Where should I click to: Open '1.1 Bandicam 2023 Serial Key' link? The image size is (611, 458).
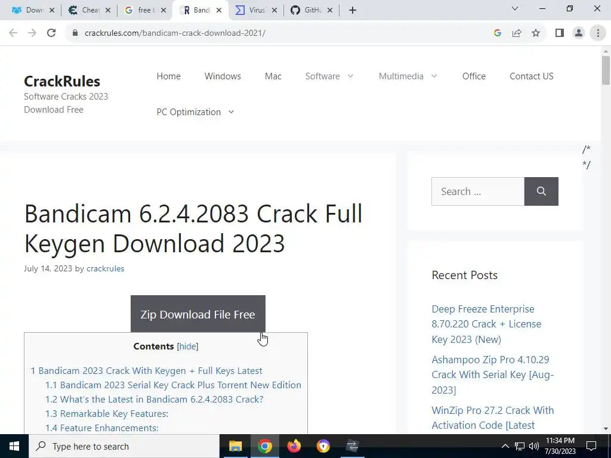click(173, 385)
